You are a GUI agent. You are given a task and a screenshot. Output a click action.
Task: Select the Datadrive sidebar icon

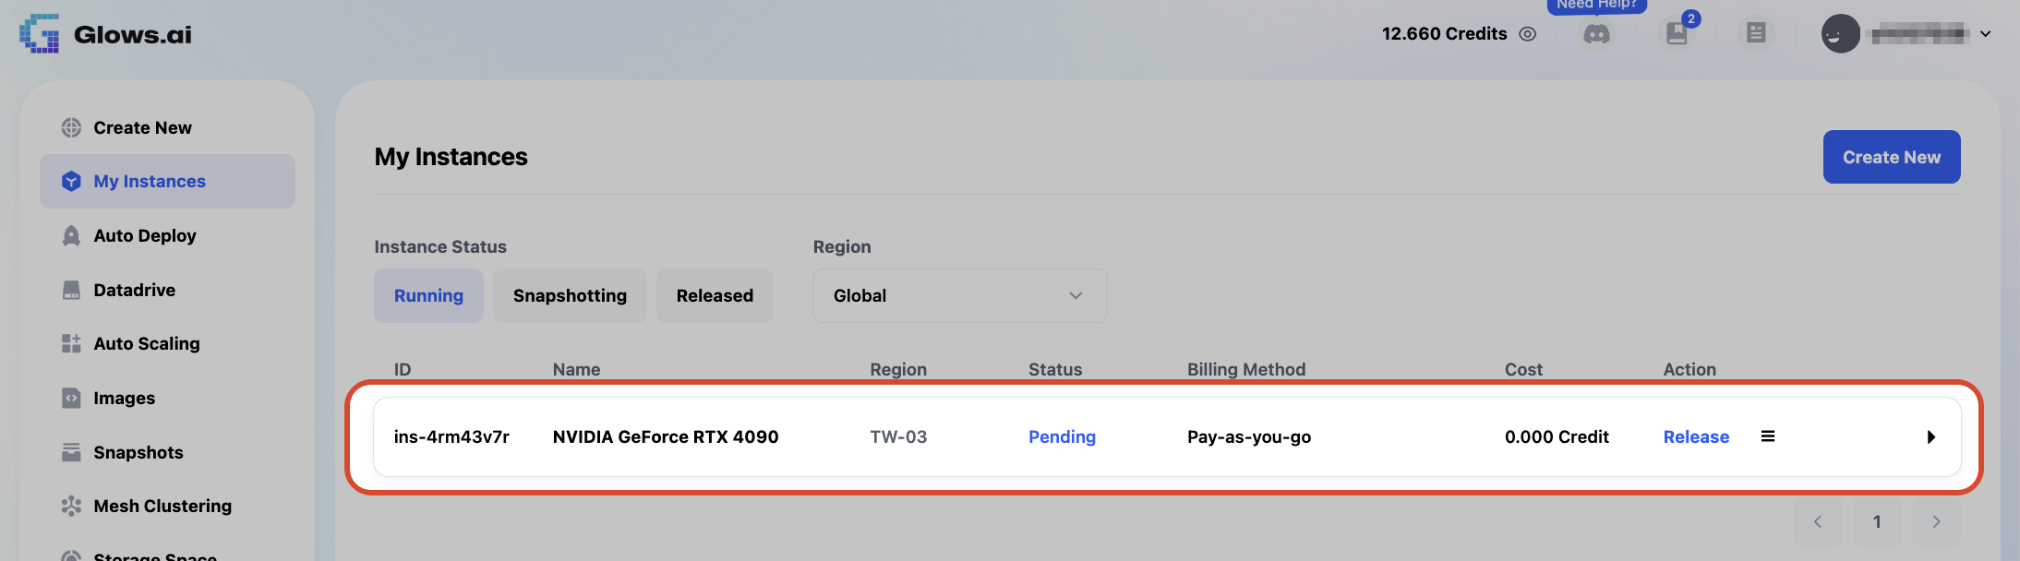pos(71,290)
